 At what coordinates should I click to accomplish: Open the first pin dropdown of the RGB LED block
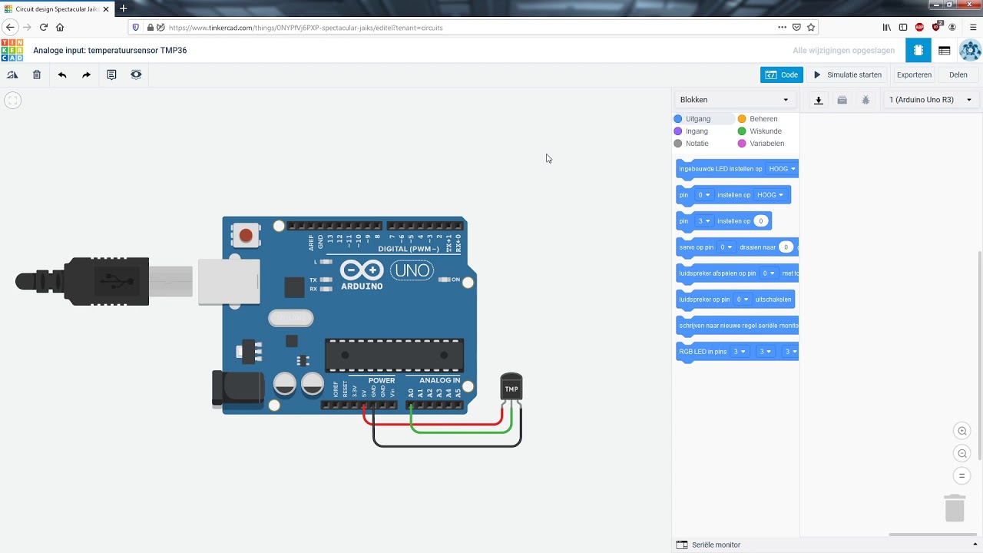[x=739, y=352]
